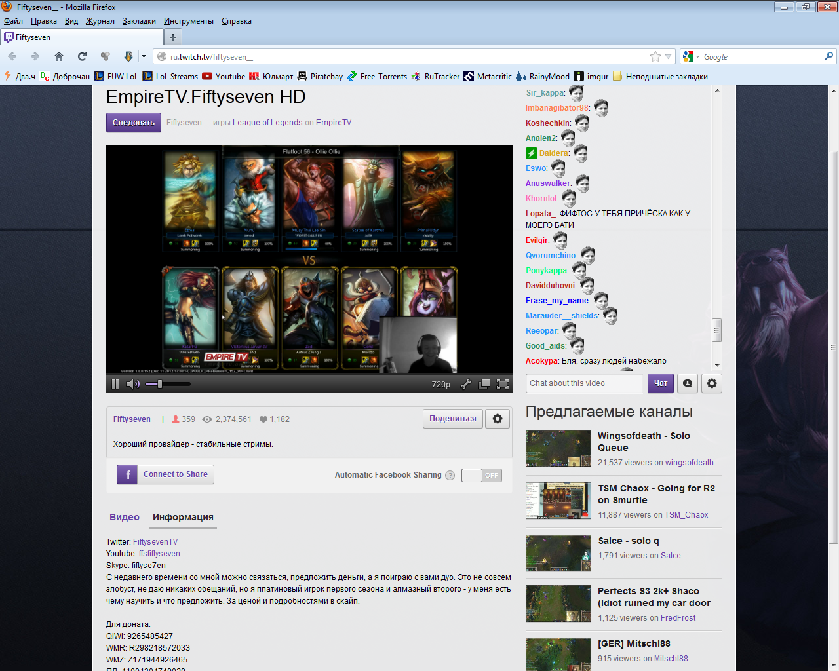Open the Piratebay bookmark
The image size is (839, 671).
click(320, 77)
